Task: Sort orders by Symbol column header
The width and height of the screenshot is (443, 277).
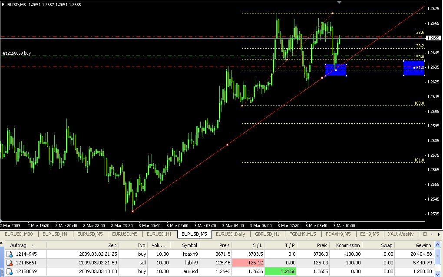Action: [x=185, y=245]
